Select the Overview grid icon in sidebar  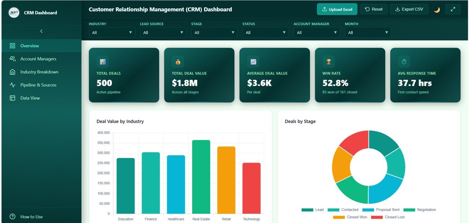coord(12,45)
